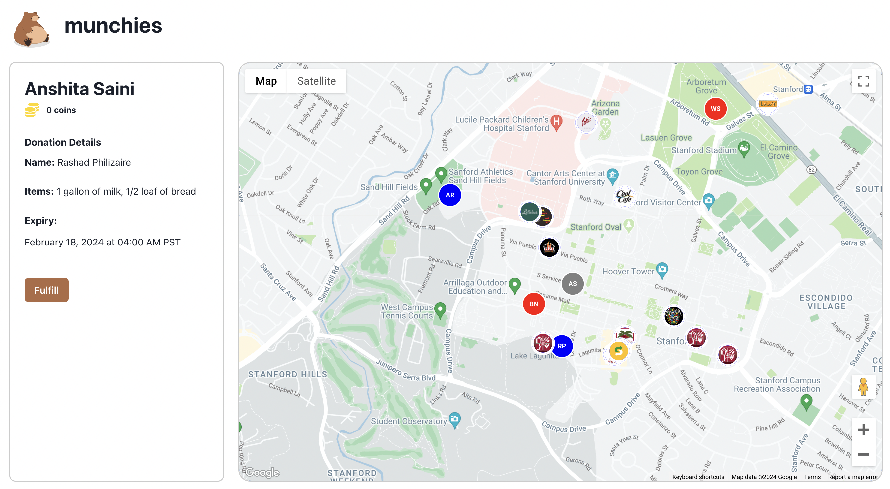Click the munchies bear logo
The height and width of the screenshot is (489, 890).
pyautogui.click(x=31, y=29)
